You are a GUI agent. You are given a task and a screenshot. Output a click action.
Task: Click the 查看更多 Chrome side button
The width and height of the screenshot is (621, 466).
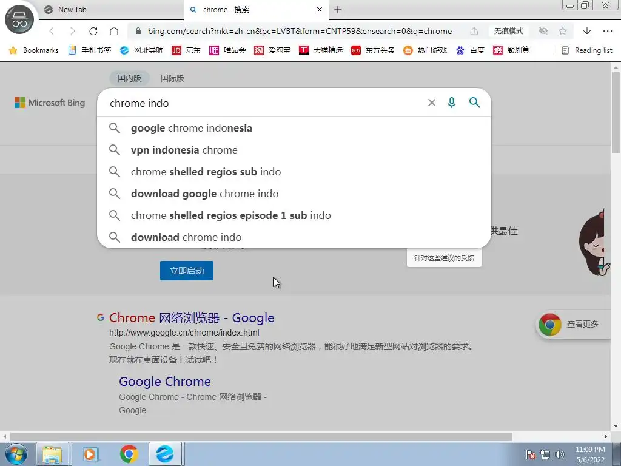(x=572, y=324)
